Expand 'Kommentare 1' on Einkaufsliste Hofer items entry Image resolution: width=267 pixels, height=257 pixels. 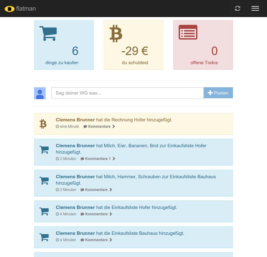pyautogui.click(x=98, y=159)
